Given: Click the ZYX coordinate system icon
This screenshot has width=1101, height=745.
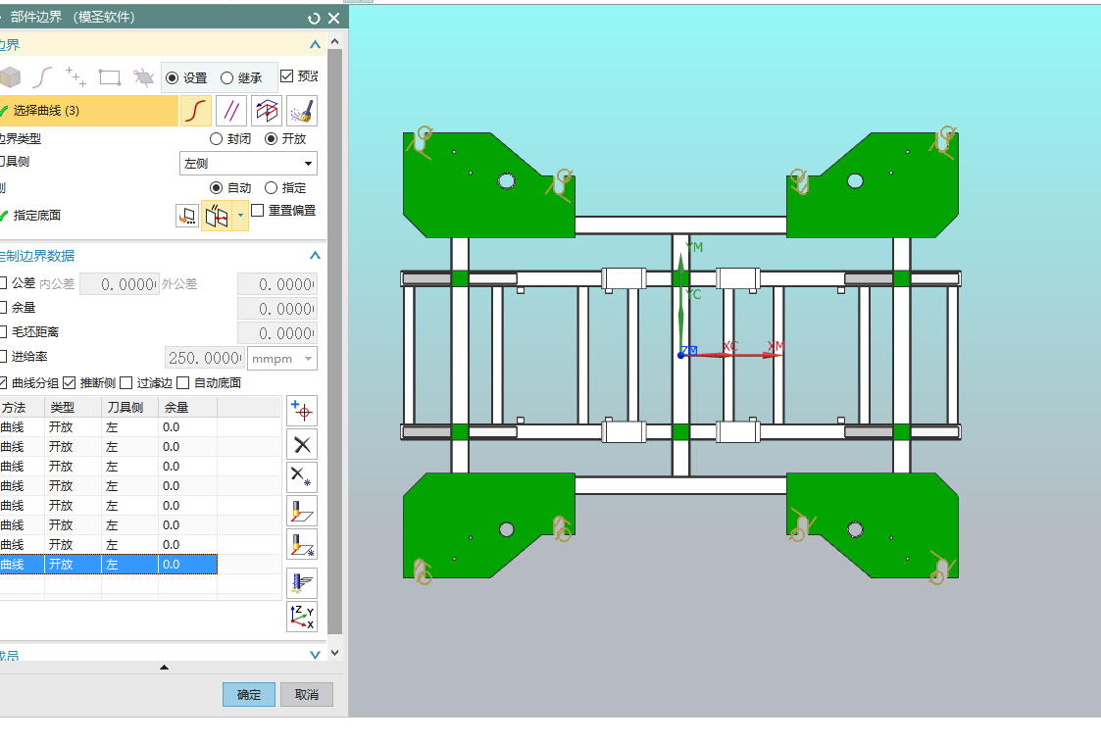Looking at the screenshot, I should [x=302, y=617].
